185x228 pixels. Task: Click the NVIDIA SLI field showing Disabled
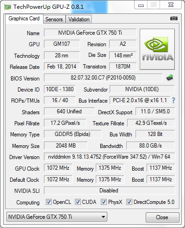pyautogui.click(x=110, y=191)
